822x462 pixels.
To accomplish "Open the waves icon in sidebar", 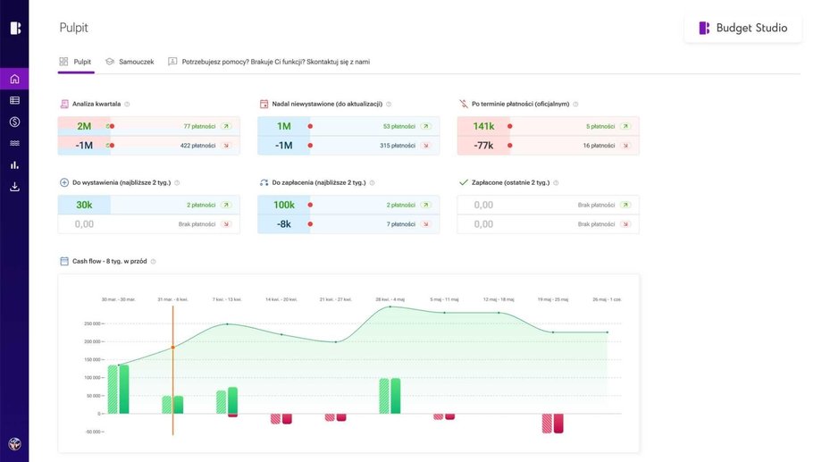I will click(x=14, y=143).
